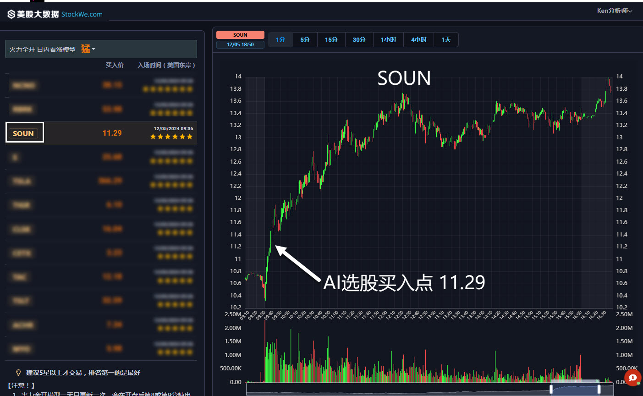Viewport: 643px width, 396px height.
Task: Select the 15分 timeframe tab
Action: click(331, 40)
